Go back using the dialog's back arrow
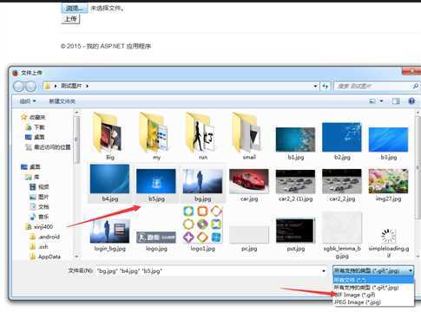The image size is (421, 312). click(x=18, y=86)
